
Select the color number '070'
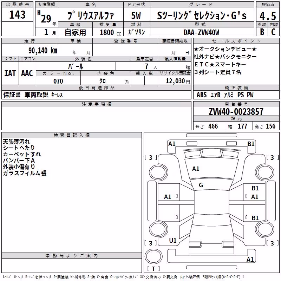pos(58,81)
